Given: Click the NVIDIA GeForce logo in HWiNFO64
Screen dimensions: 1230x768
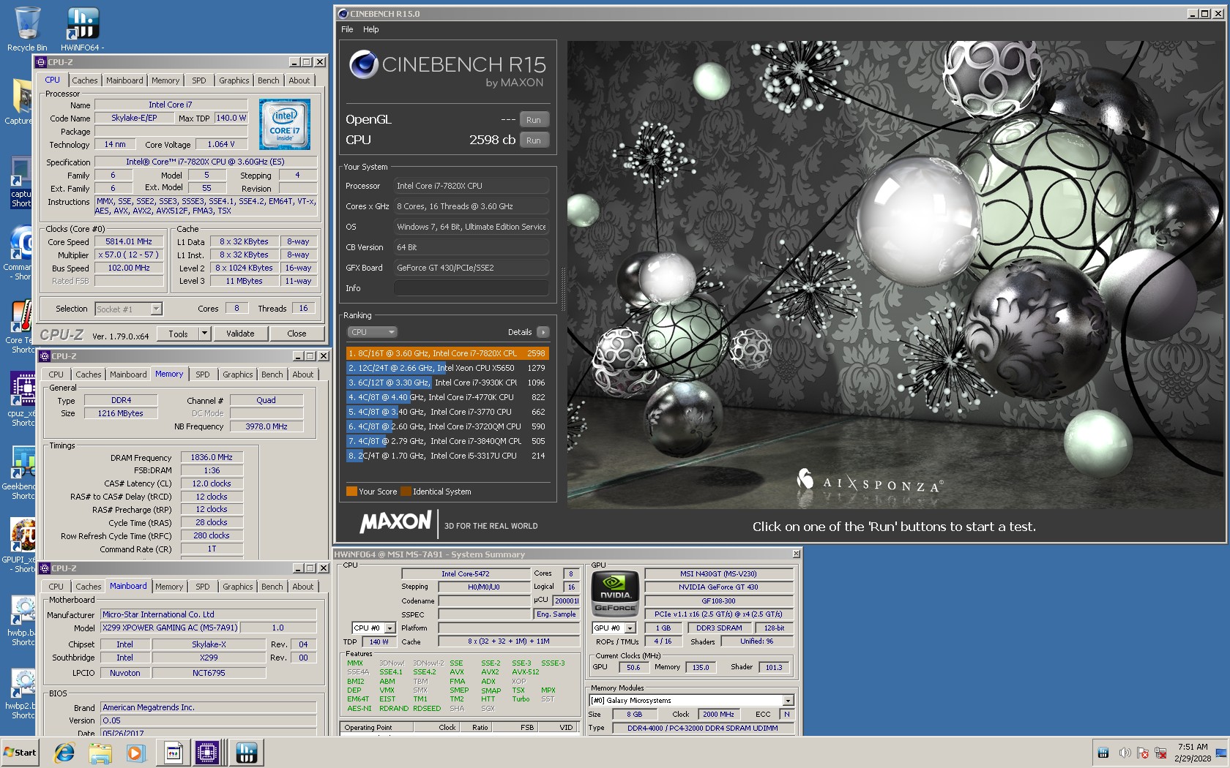Looking at the screenshot, I should pyautogui.click(x=615, y=592).
